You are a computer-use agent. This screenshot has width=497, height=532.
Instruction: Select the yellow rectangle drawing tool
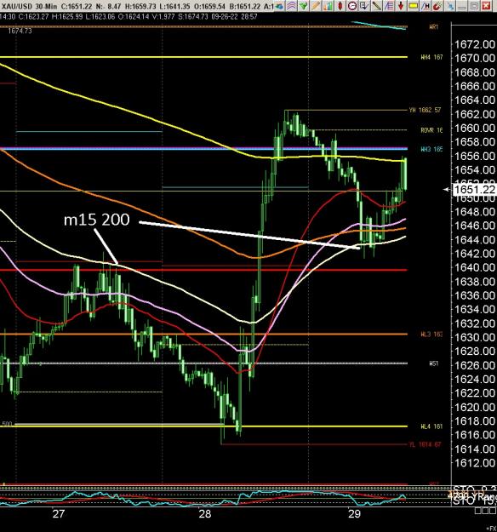pyautogui.click(x=413, y=6)
